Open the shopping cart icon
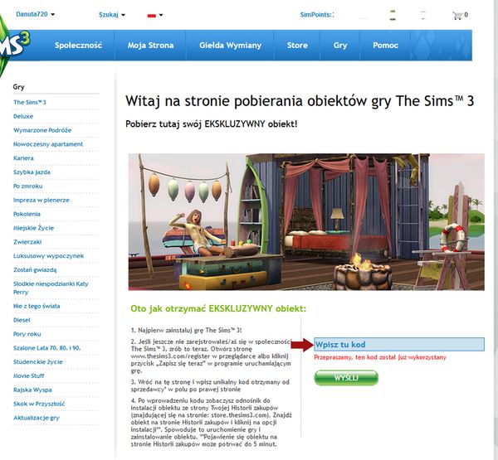498x460 pixels. (457, 15)
